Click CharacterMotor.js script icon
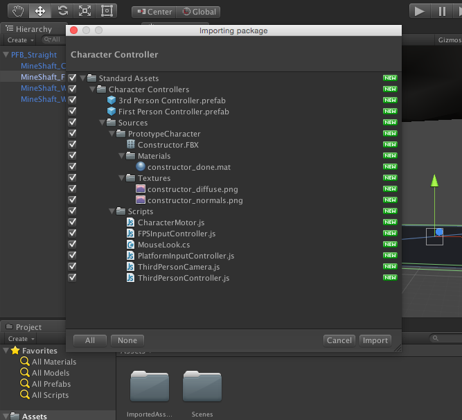Image resolution: width=462 pixels, height=420 pixels. (130, 222)
